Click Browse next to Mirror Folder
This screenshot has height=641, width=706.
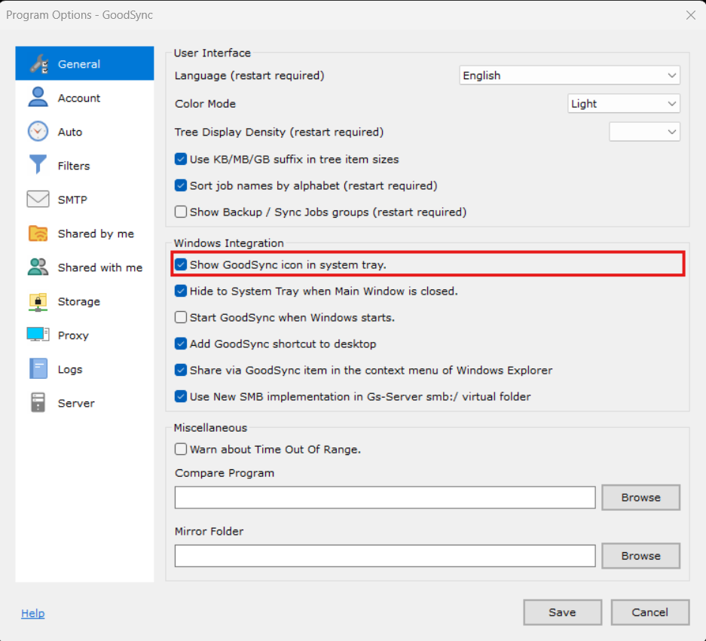[640, 556]
